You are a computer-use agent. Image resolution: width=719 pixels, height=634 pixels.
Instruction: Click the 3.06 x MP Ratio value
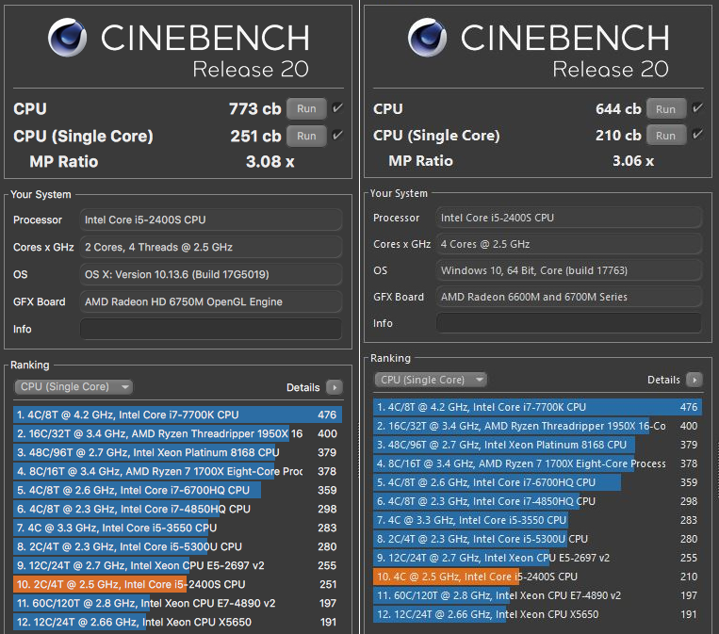(633, 161)
